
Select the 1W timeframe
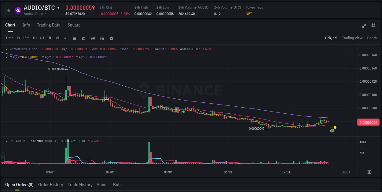click(56, 38)
